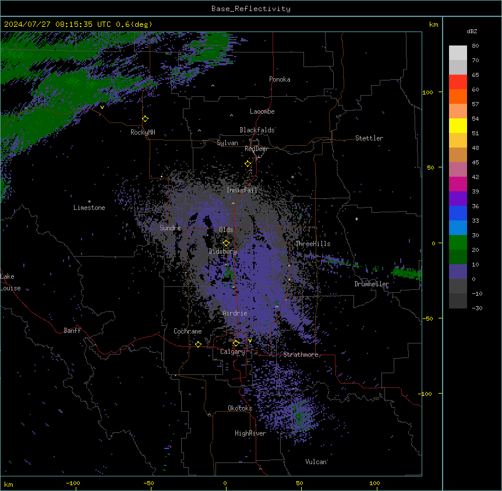Click the HighRiver label
Image resolution: width=502 pixels, height=491 pixels.
250,433
